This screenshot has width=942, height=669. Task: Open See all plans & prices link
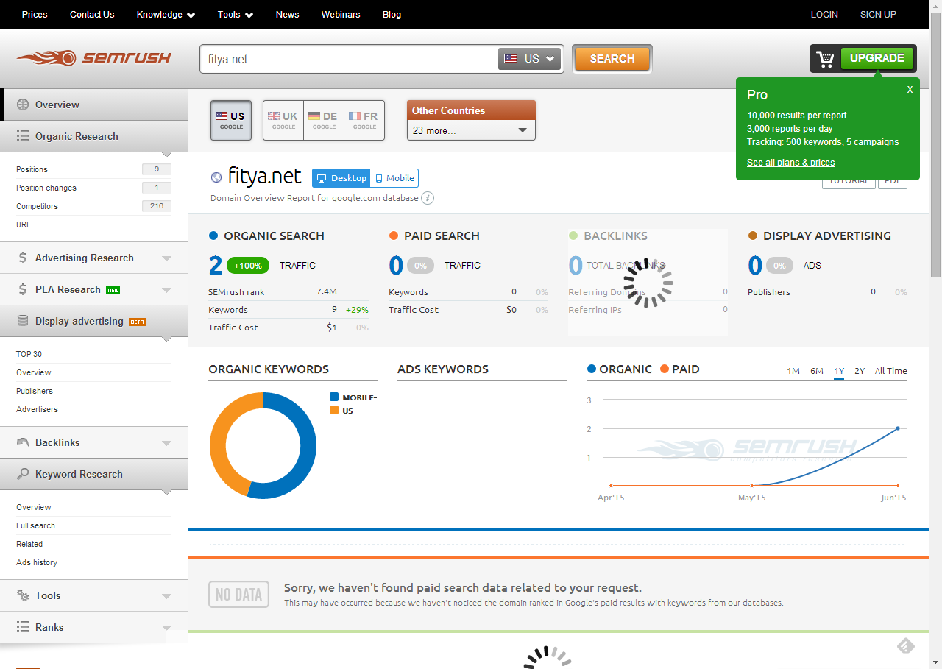tap(790, 163)
